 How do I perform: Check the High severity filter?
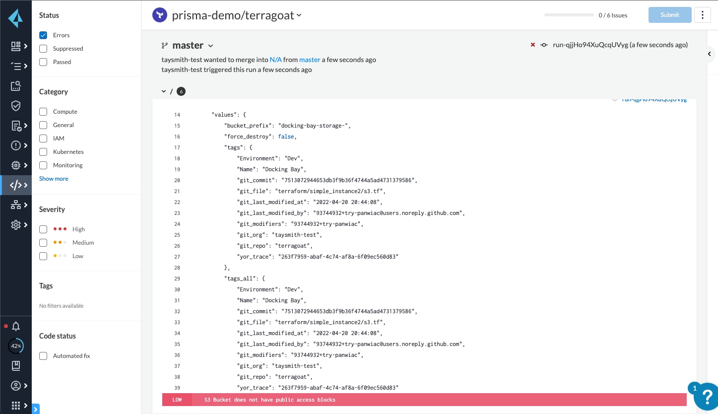pyautogui.click(x=43, y=229)
